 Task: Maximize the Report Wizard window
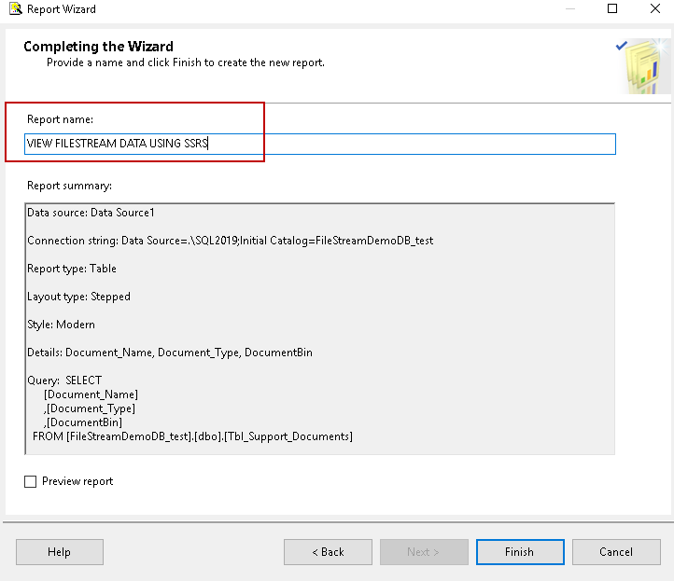click(612, 9)
